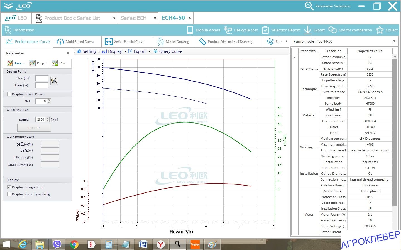
Task: Open Parameter Selection search
Action: tap(309, 6)
